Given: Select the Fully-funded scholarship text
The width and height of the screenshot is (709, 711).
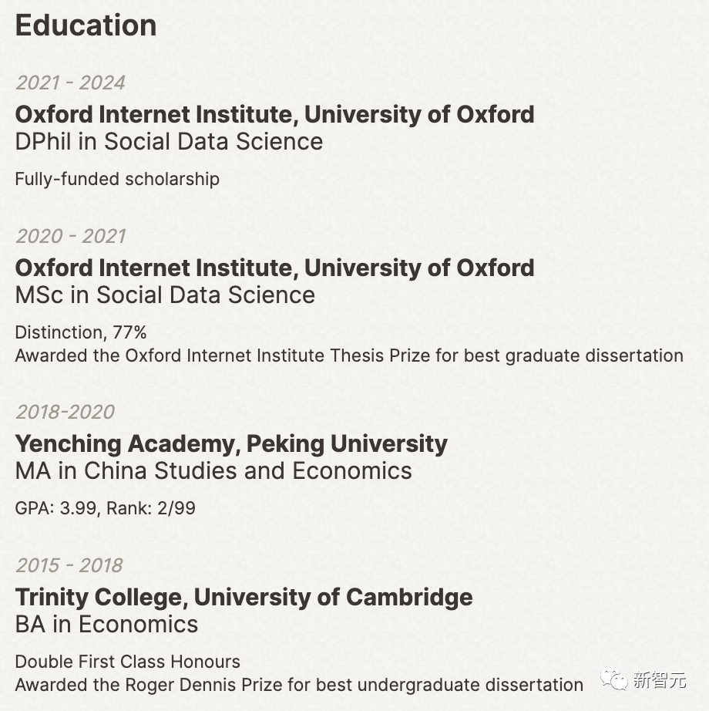Looking at the screenshot, I should (x=117, y=179).
